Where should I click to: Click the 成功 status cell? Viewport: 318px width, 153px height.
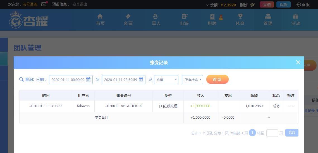pos(276,106)
